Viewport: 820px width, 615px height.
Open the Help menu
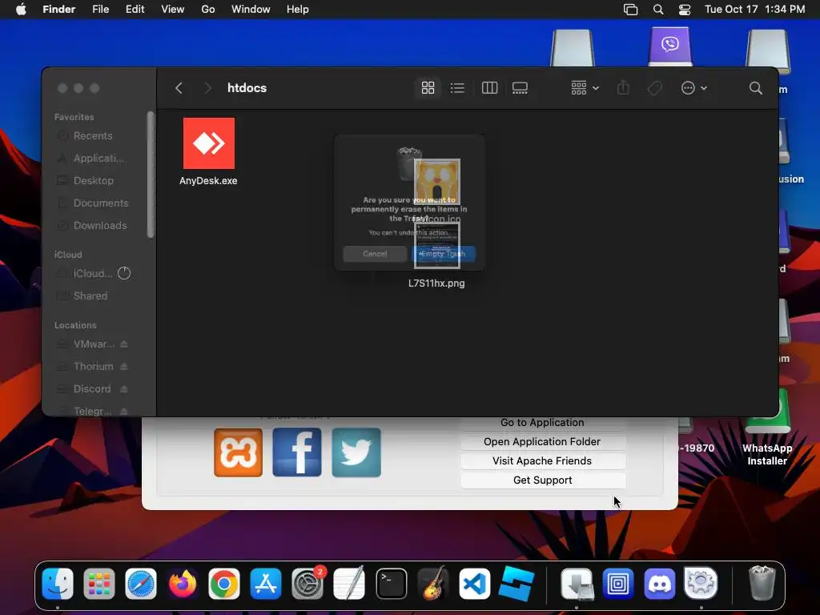[x=298, y=10]
